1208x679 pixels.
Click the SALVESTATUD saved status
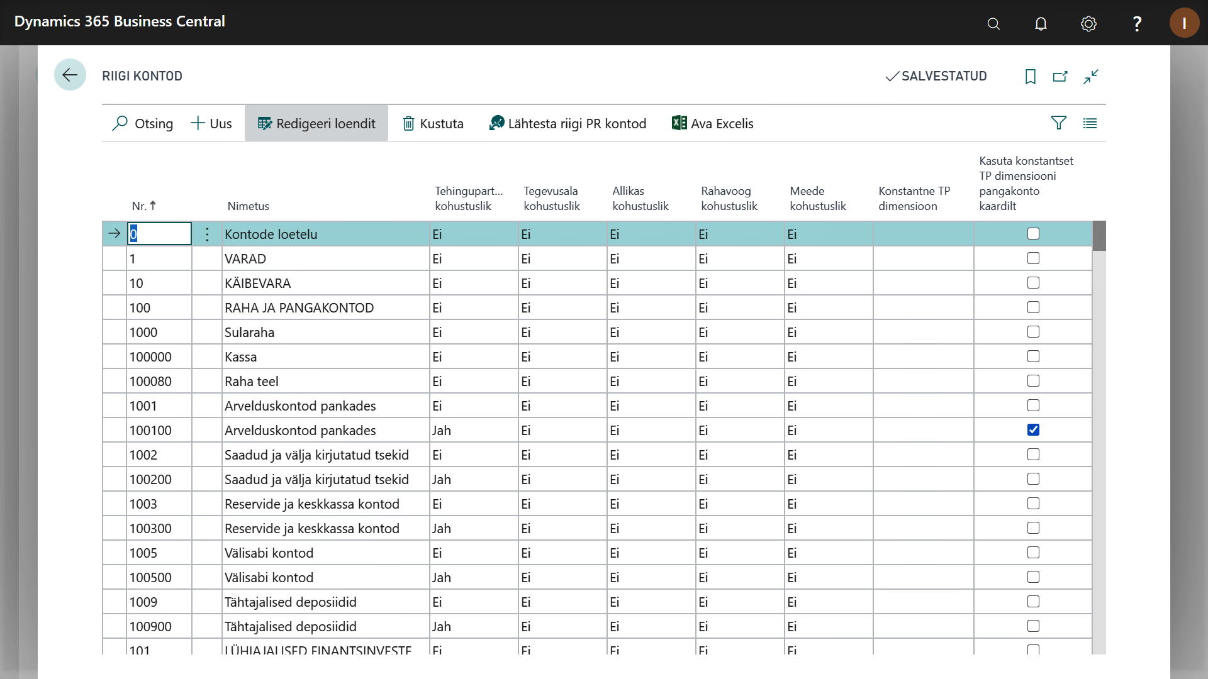click(x=936, y=76)
